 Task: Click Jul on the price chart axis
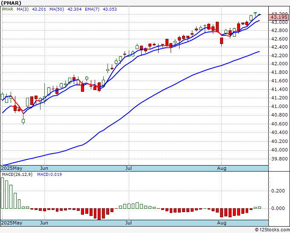point(128,168)
